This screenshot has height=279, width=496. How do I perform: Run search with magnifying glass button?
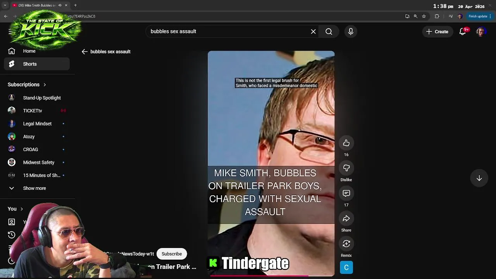click(329, 31)
